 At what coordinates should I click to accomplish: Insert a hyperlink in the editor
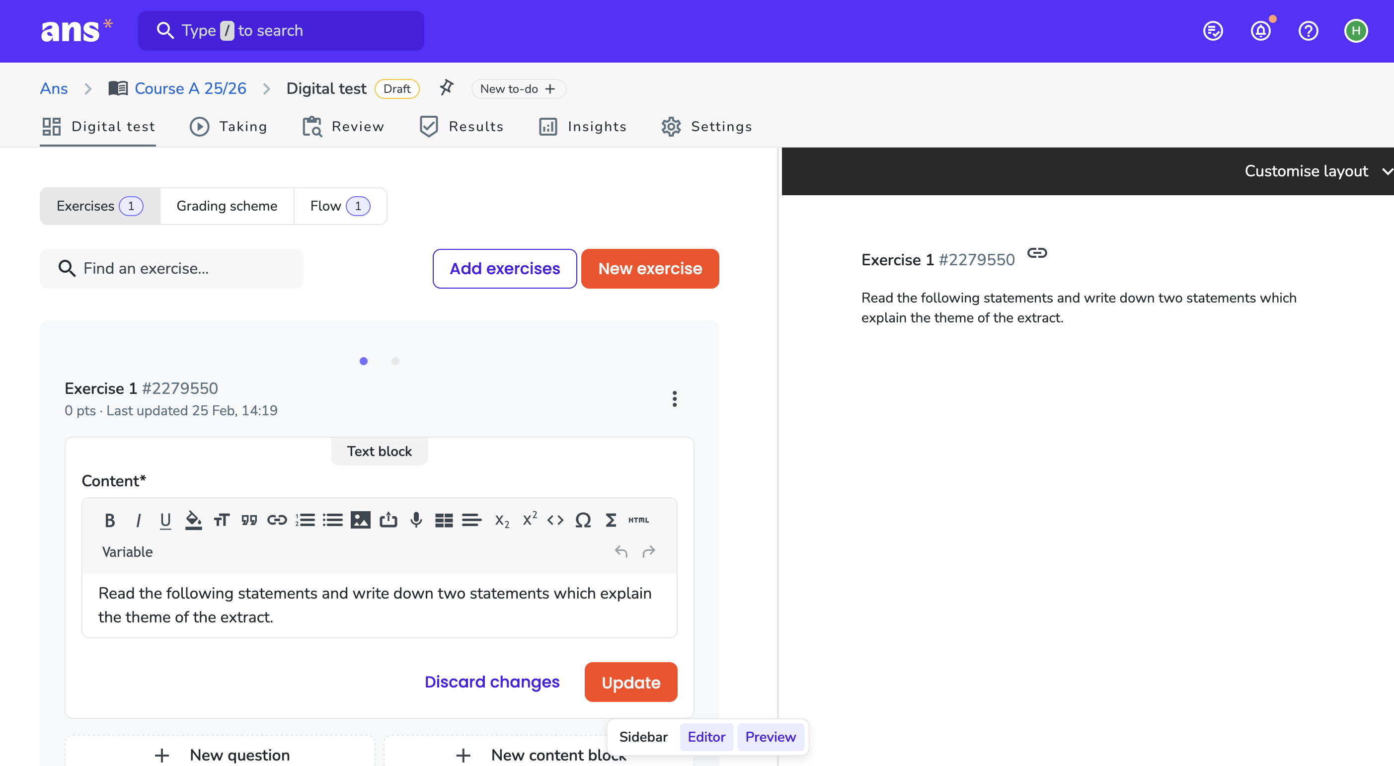tap(277, 520)
